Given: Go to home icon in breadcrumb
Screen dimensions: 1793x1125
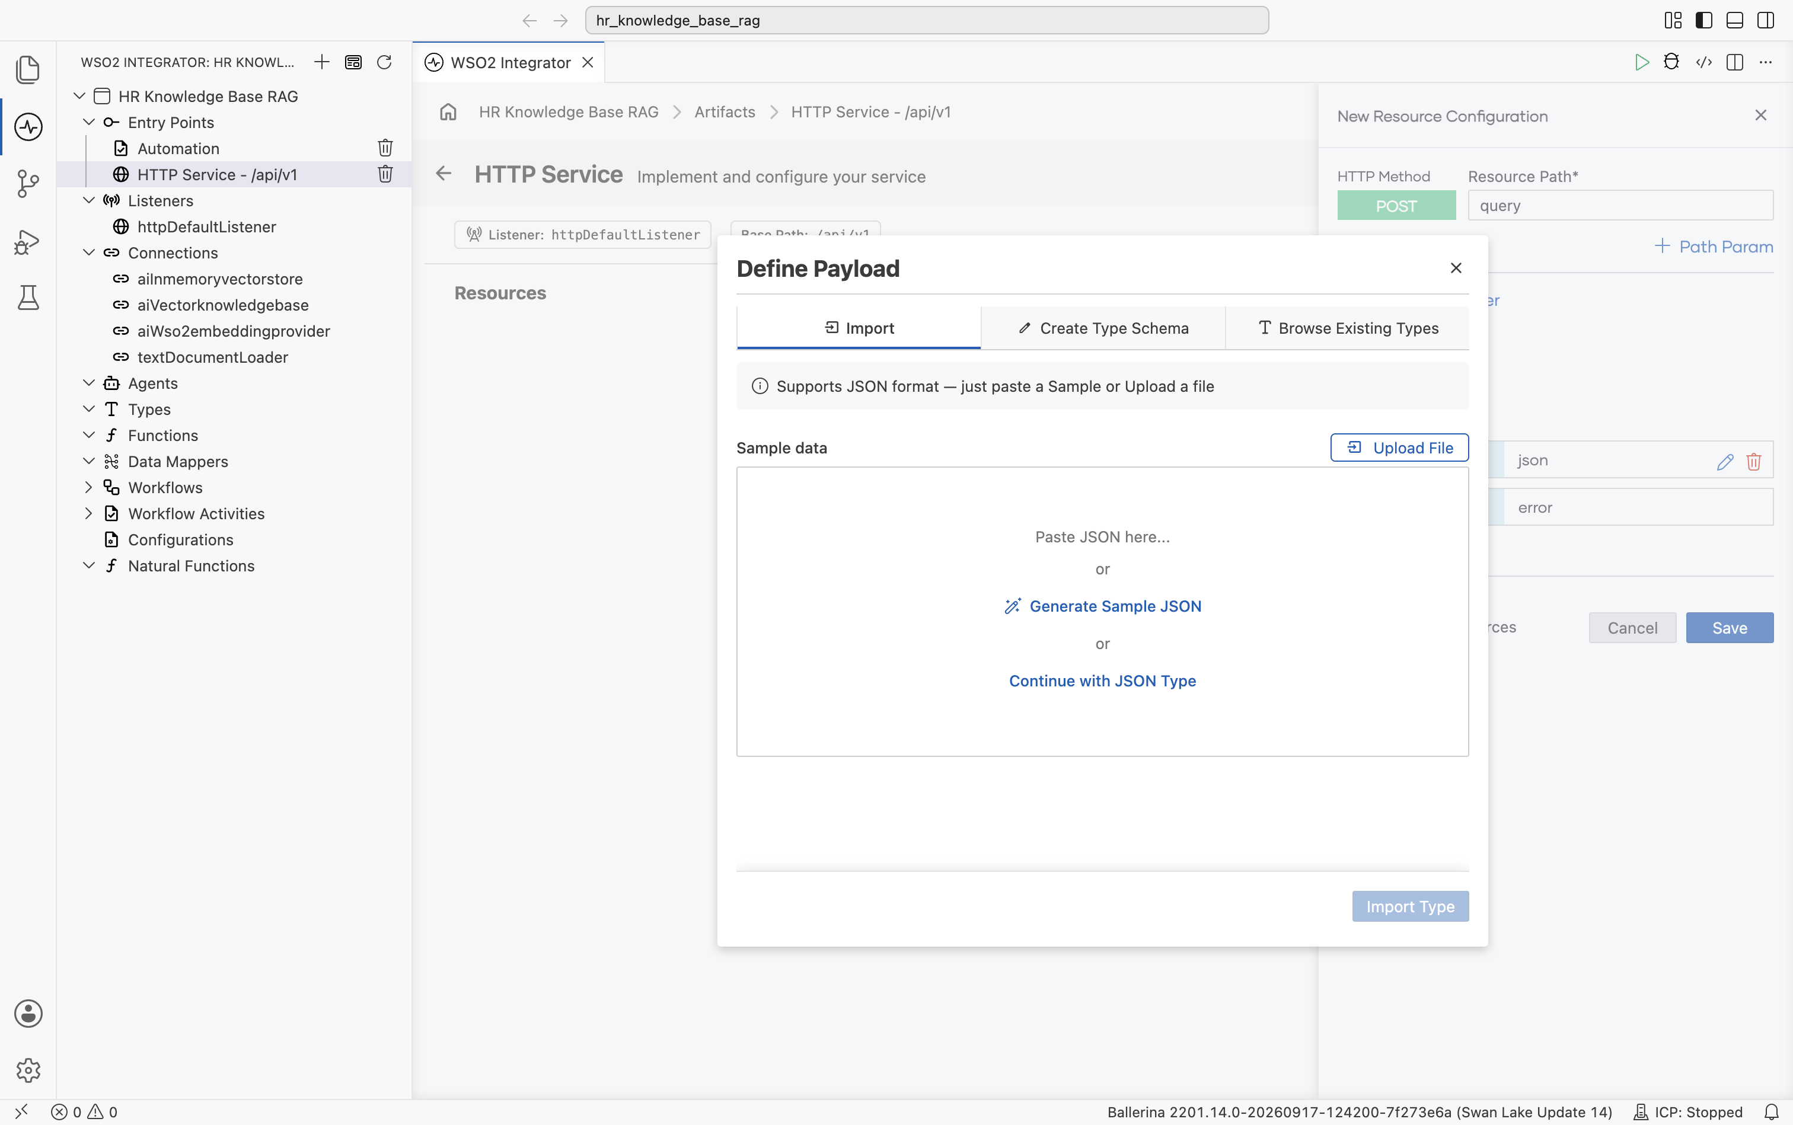Looking at the screenshot, I should pos(448,111).
